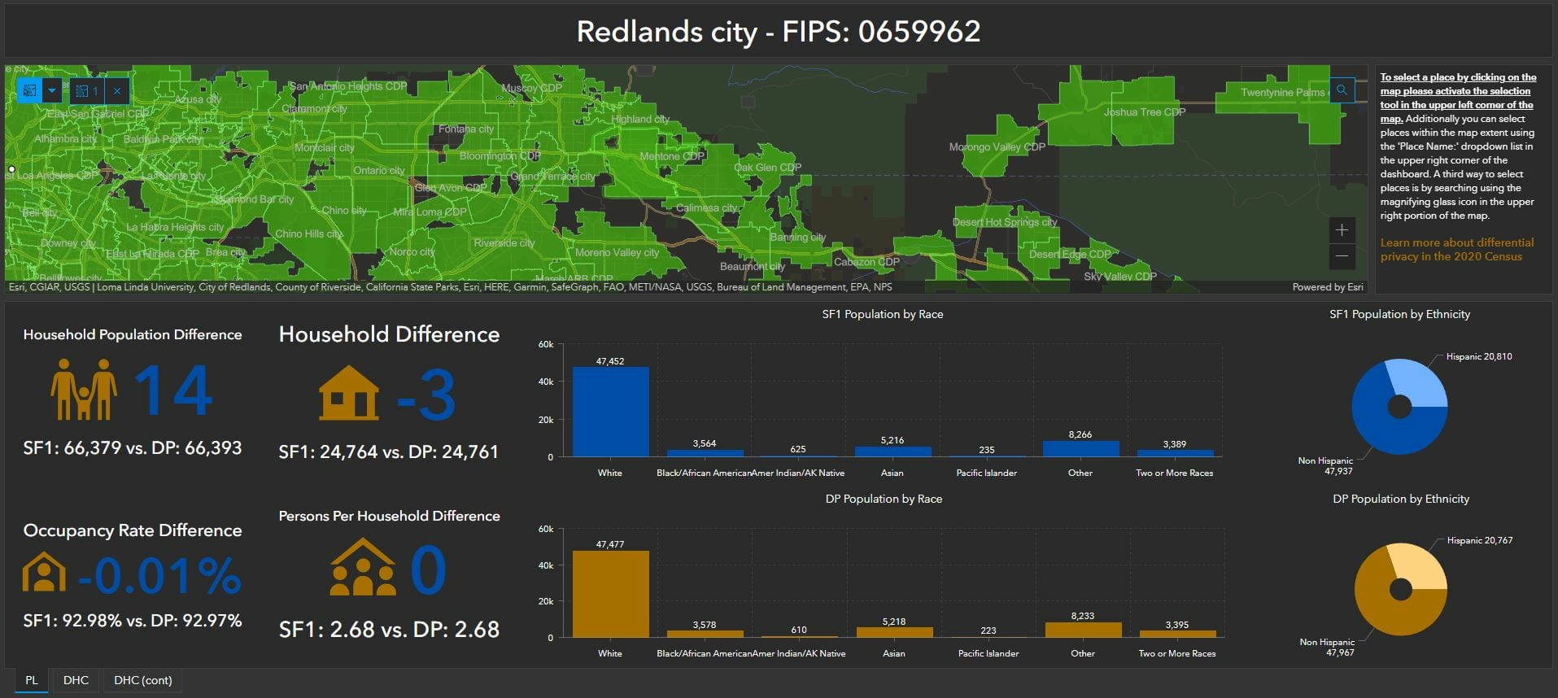
Task: Click the Hispanic slice of SF1 ethnicity pie
Action: tap(1420, 381)
